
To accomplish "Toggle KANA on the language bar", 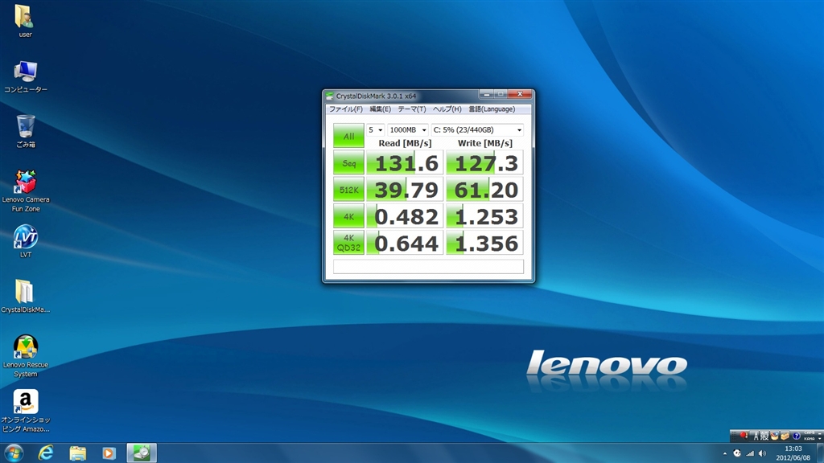I will pos(810,439).
